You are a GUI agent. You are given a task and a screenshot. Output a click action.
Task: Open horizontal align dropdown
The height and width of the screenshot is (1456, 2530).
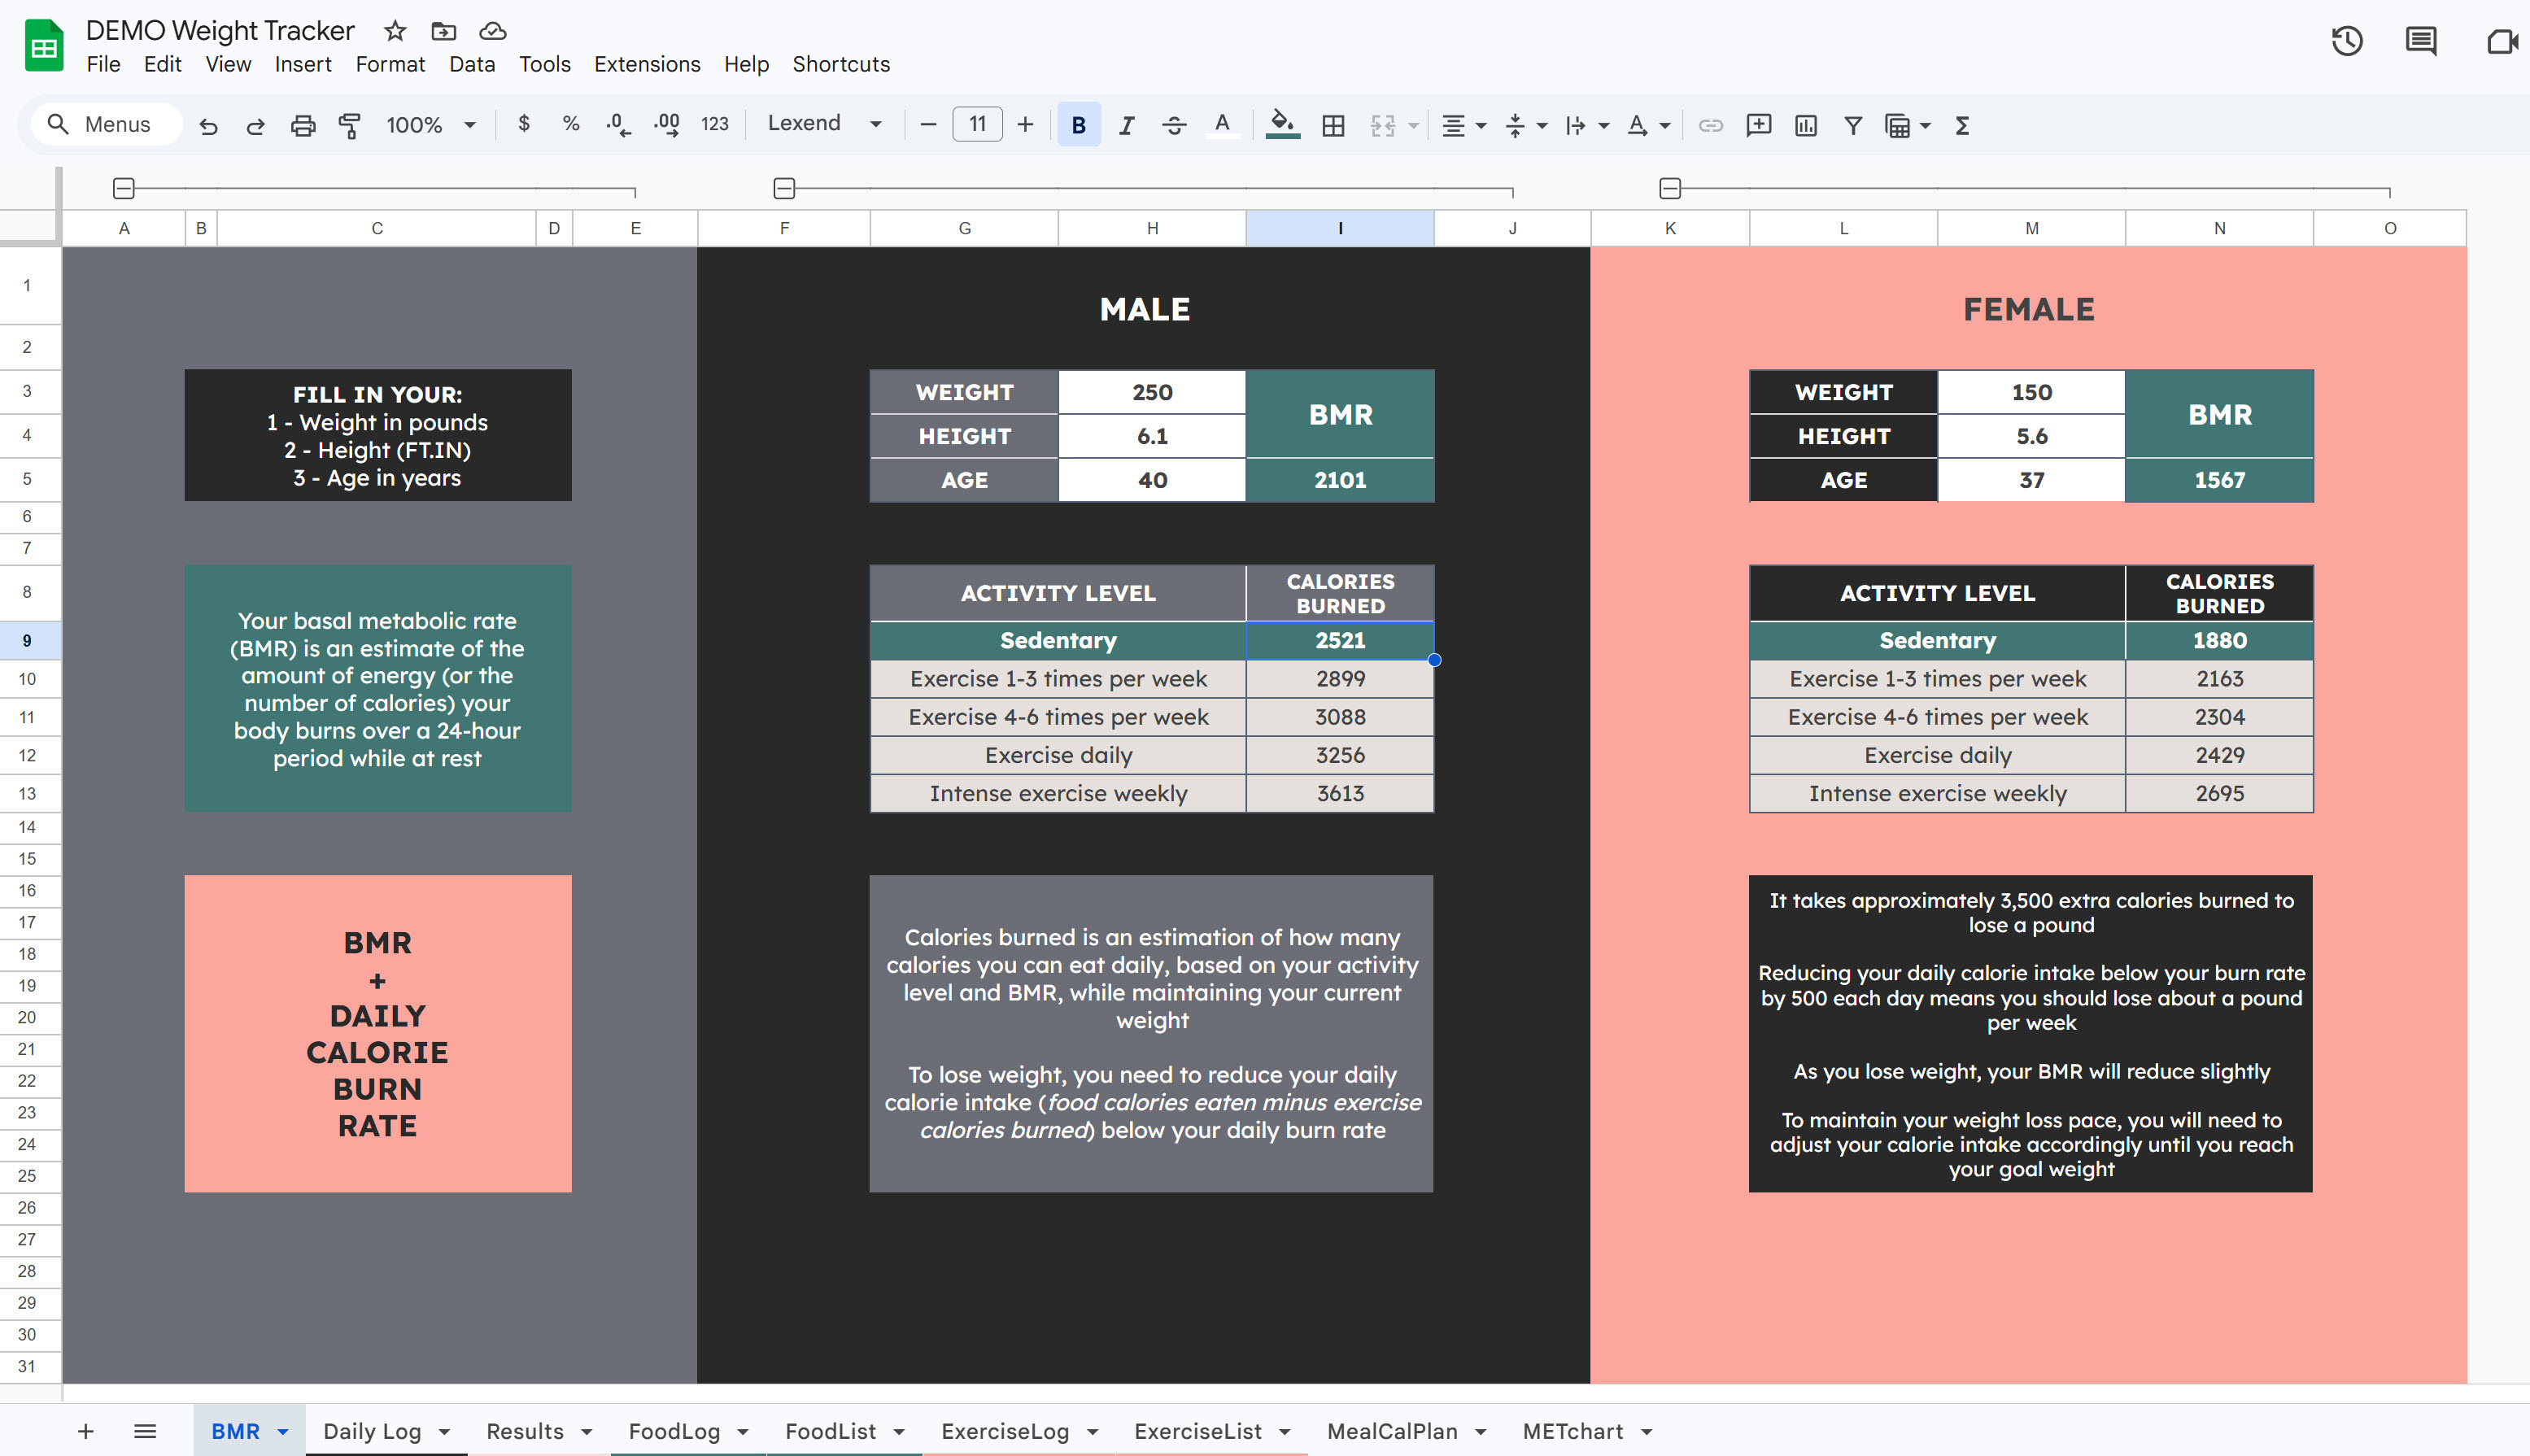click(1464, 125)
